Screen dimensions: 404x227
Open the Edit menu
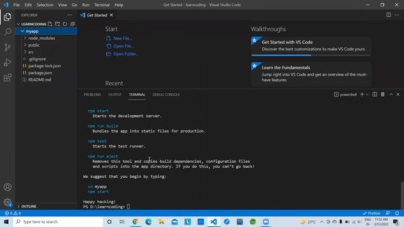point(28,5)
